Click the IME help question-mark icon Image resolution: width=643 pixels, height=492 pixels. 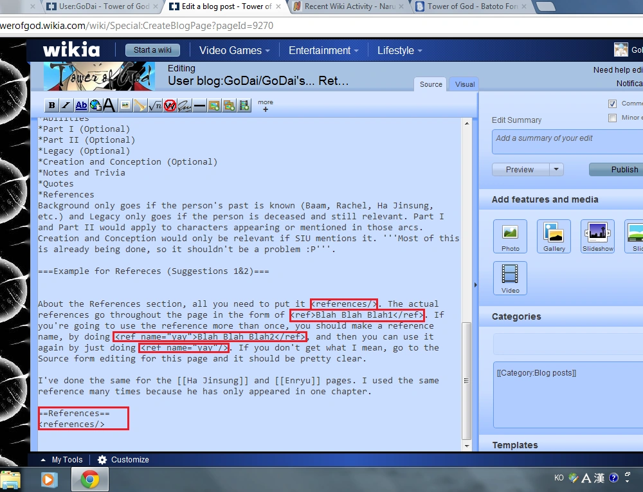pyautogui.click(x=613, y=478)
